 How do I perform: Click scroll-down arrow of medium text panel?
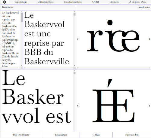[74, 65]
